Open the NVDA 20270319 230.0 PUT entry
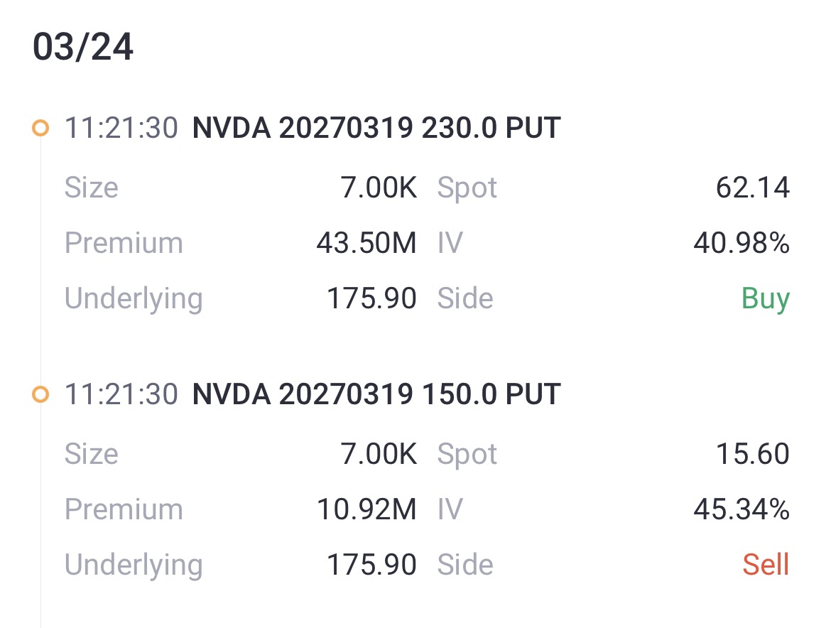 click(x=376, y=129)
